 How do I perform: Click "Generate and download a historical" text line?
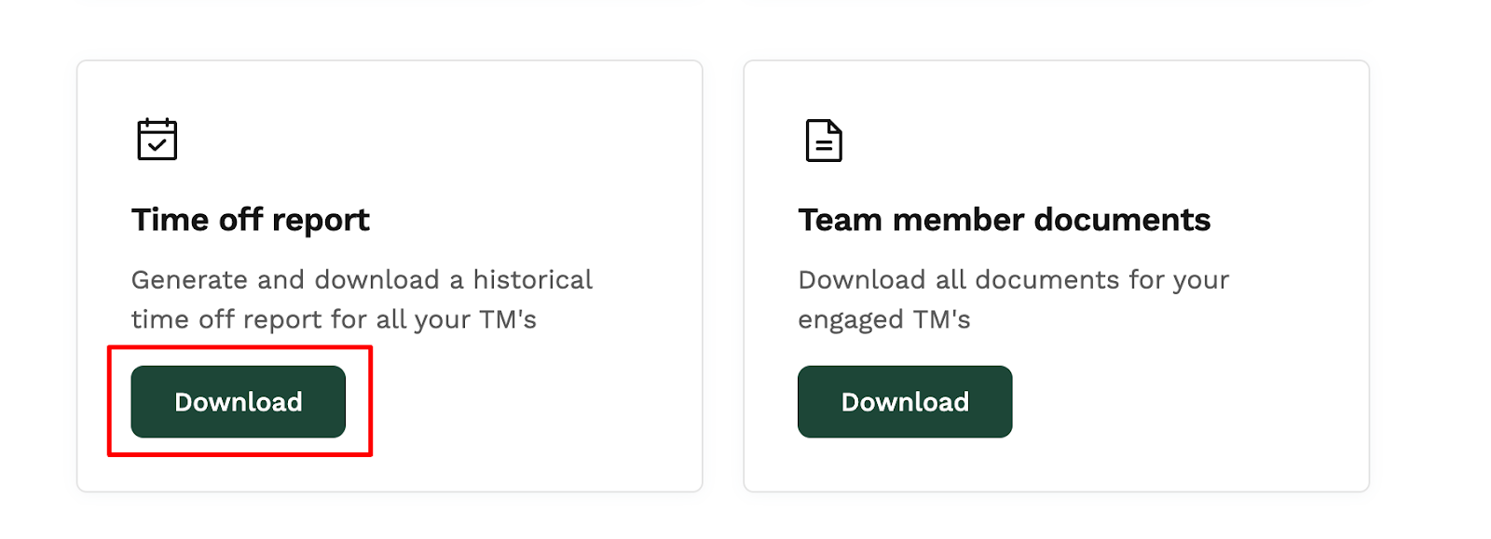click(362, 279)
